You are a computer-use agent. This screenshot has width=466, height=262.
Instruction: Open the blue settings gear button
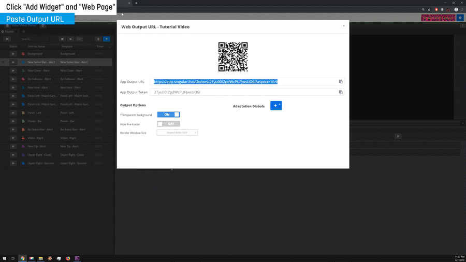[x=460, y=18]
